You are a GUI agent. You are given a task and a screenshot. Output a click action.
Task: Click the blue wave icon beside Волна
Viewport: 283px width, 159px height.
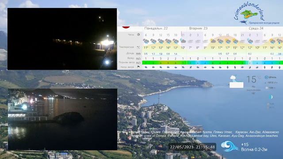[229, 146]
